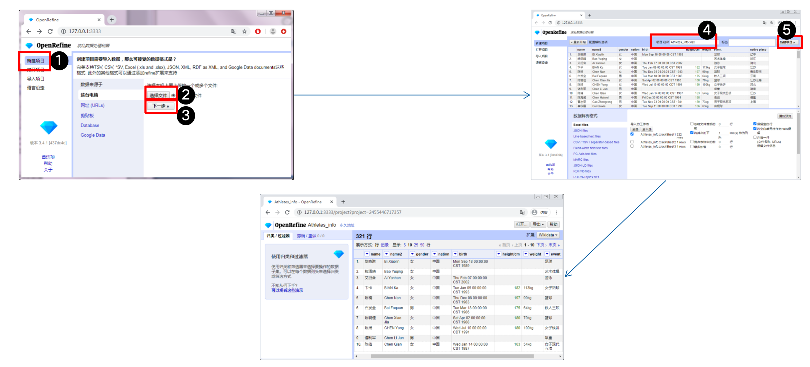Select 新建项目 in the first window sidebar
This screenshot has width=810, height=367.
(36, 61)
